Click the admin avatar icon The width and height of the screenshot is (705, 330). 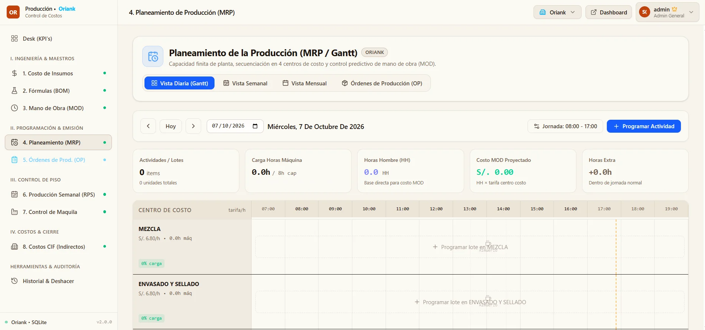click(645, 12)
